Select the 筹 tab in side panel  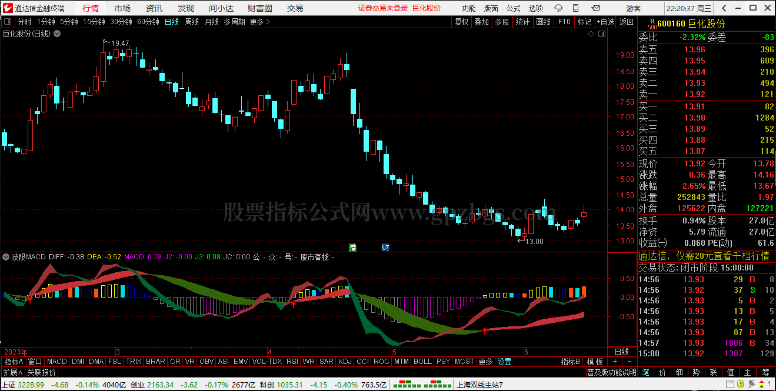tap(765, 372)
